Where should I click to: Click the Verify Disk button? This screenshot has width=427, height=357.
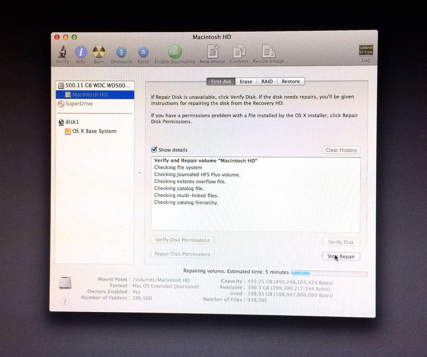coord(341,242)
